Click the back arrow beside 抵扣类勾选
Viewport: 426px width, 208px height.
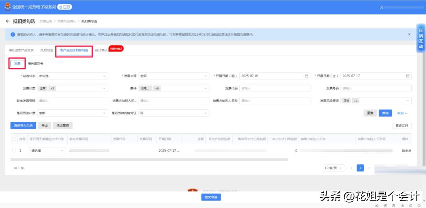[x=7, y=21]
